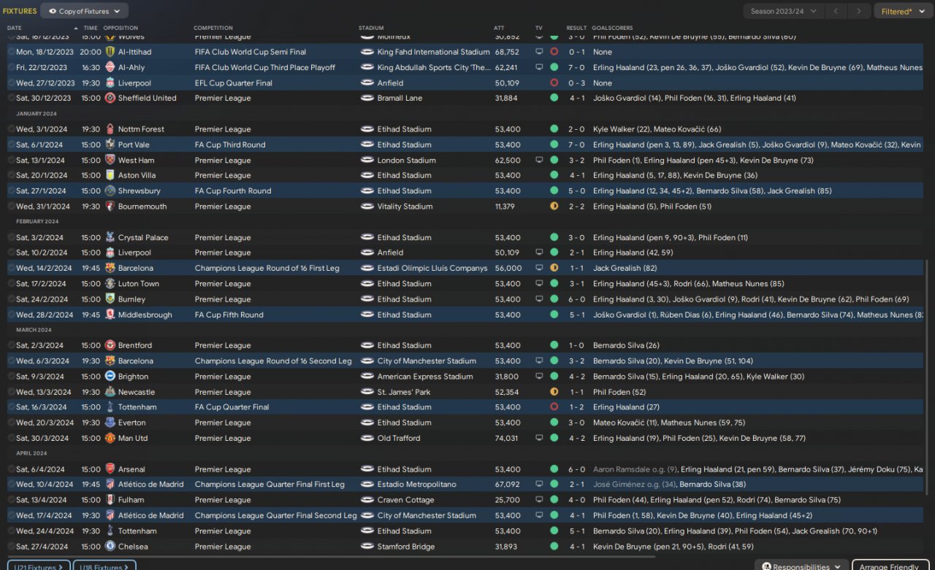Click the Fulham club badge
The width and height of the screenshot is (935, 570).
click(x=110, y=500)
